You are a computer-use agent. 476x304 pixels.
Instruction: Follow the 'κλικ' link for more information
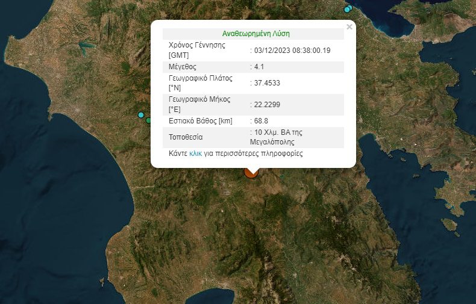click(195, 154)
